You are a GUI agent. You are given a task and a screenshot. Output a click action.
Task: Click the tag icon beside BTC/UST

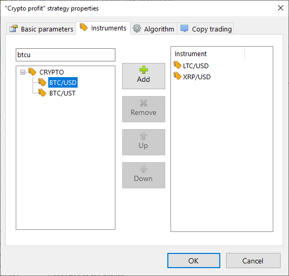tap(42, 93)
